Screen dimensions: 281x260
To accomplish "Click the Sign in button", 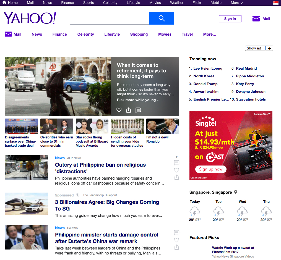I will [230, 19].
